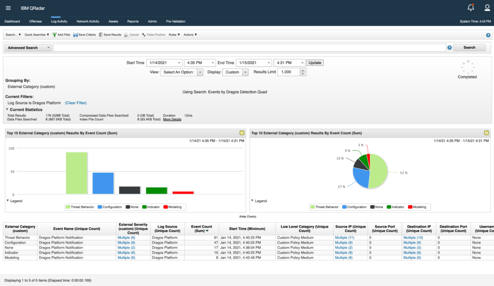494x286 pixels.
Task: Open the Search... dropdown menu
Action: 13,35
